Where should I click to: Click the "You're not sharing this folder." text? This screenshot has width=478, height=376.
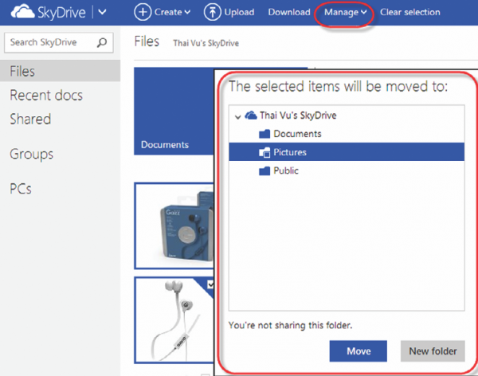coord(290,325)
